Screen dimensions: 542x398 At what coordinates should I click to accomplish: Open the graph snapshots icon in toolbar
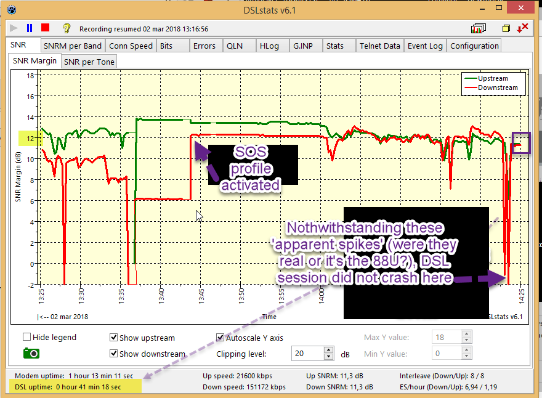(x=479, y=28)
